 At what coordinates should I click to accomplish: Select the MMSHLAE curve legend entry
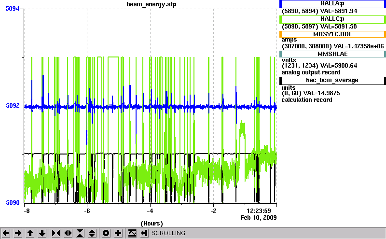[332, 54]
